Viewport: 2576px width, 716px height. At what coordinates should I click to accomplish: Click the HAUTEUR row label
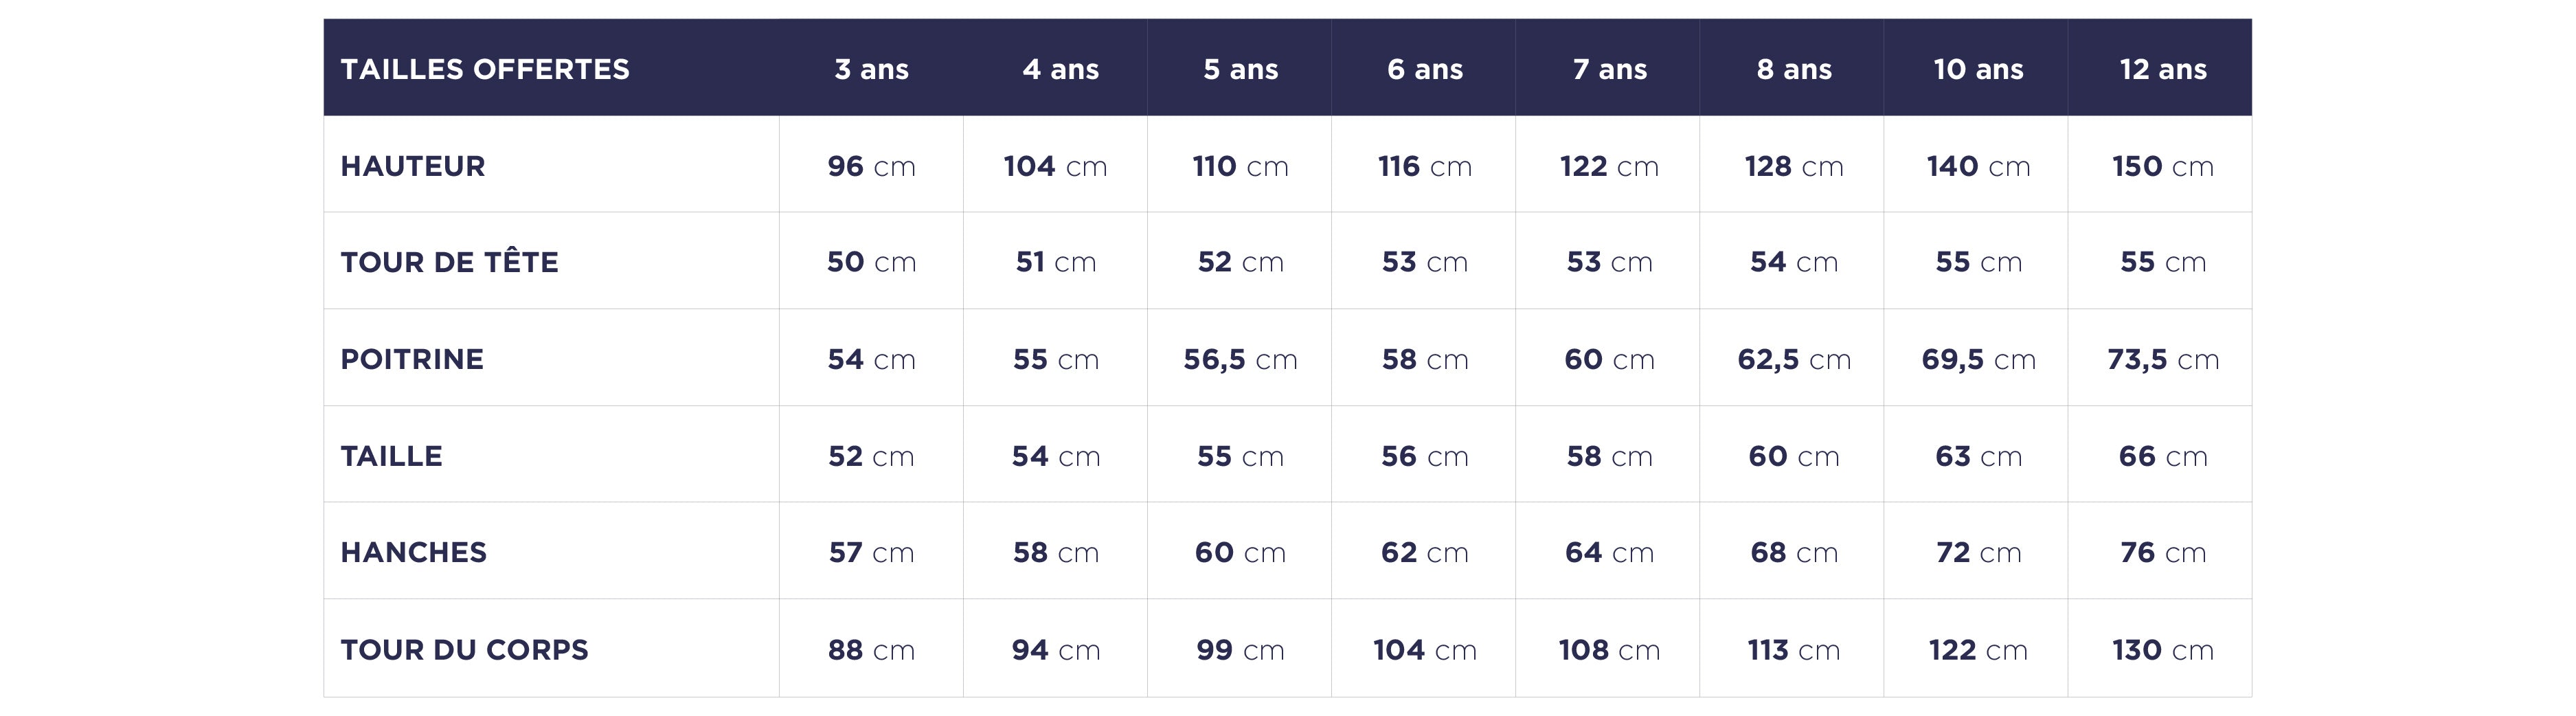click(x=413, y=166)
